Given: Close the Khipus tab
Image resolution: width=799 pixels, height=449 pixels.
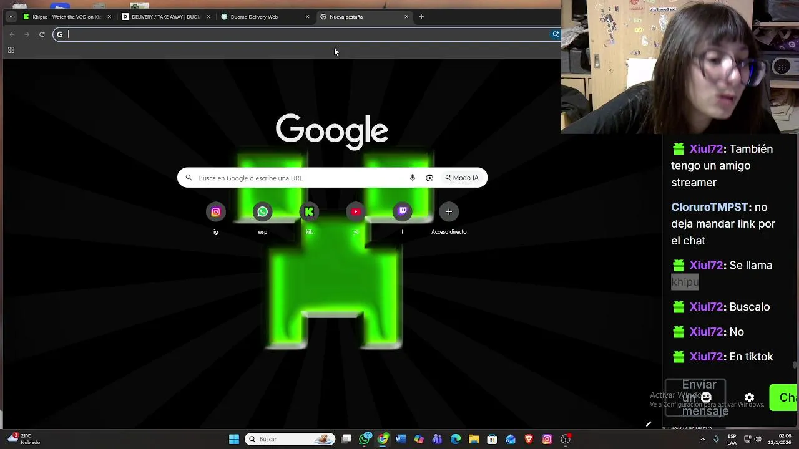Looking at the screenshot, I should [x=109, y=17].
